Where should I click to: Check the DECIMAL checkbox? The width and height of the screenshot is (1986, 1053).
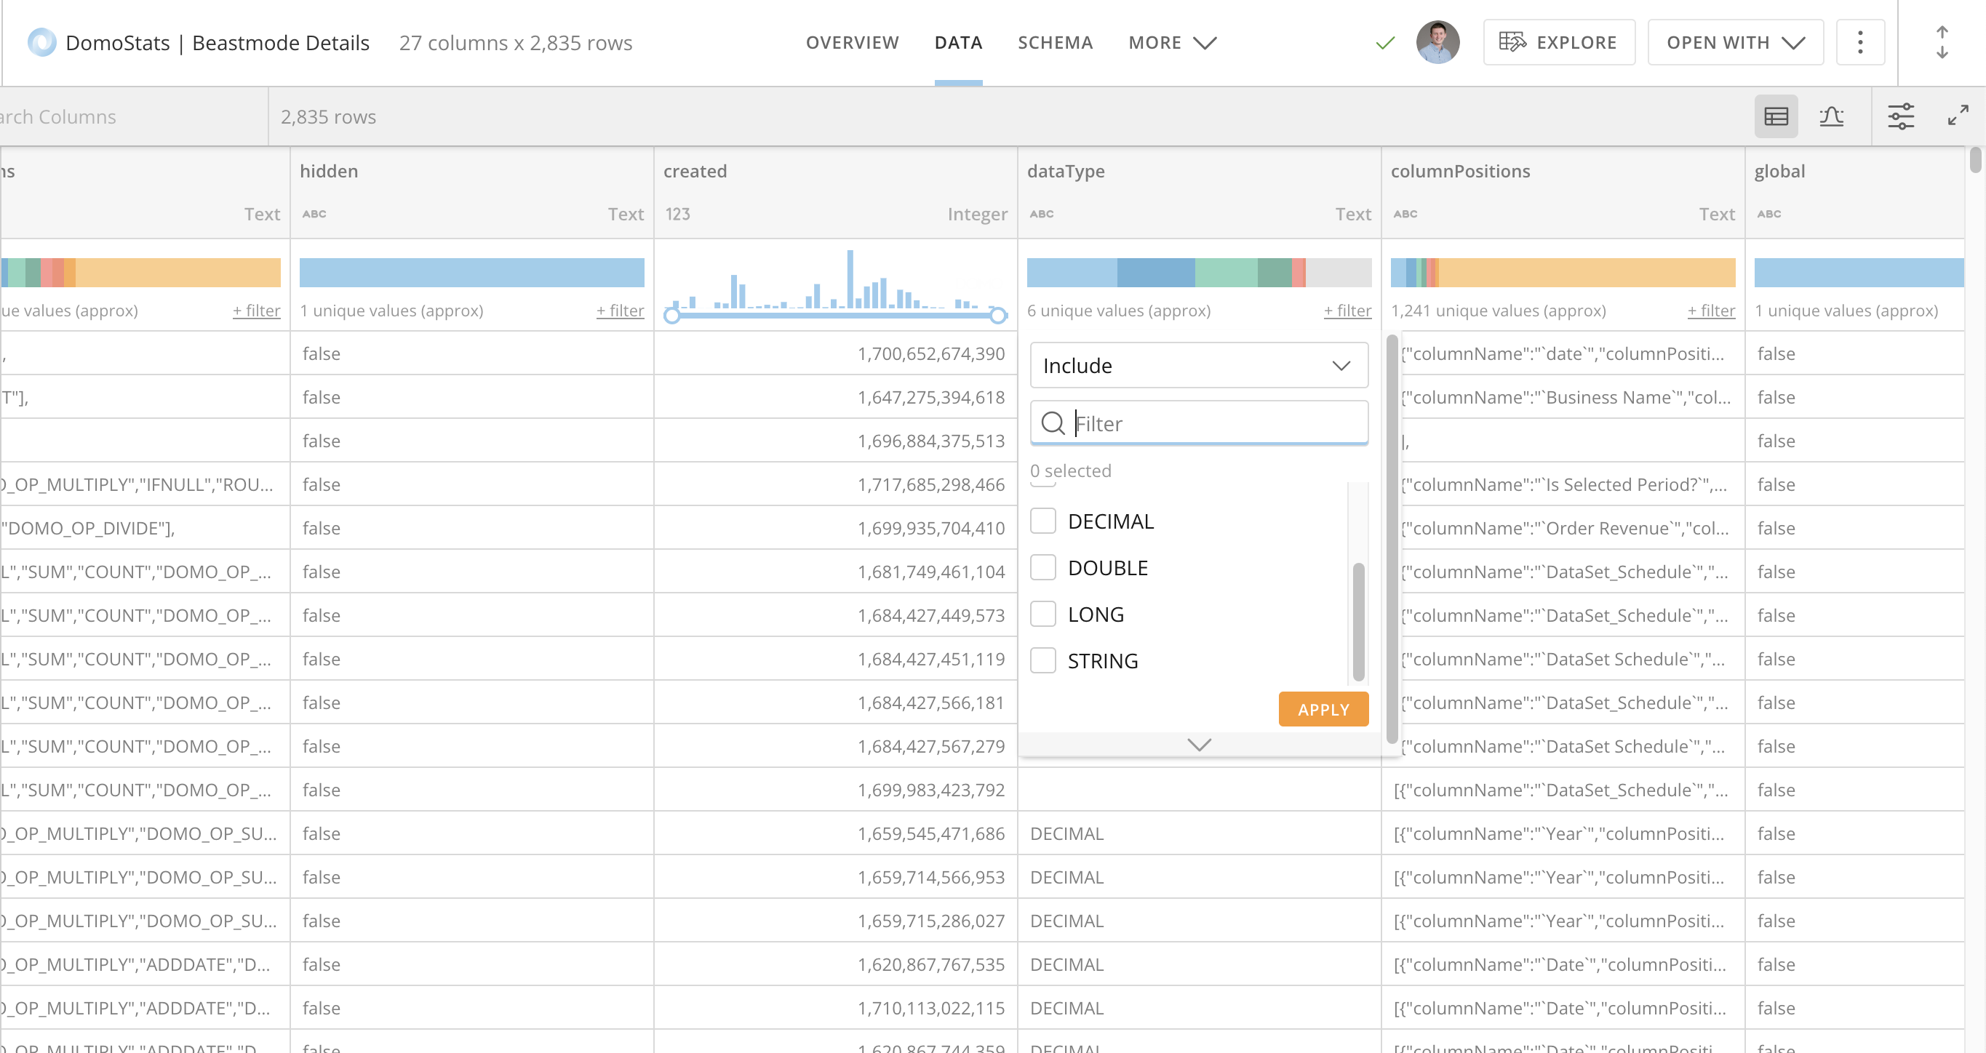(x=1043, y=521)
